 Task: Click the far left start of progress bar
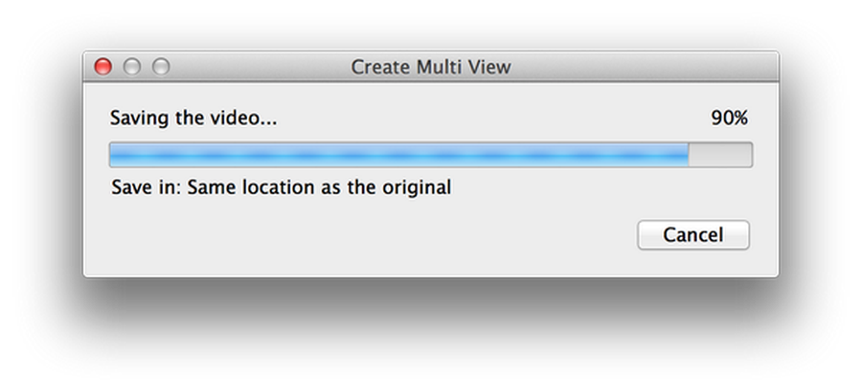(x=115, y=154)
